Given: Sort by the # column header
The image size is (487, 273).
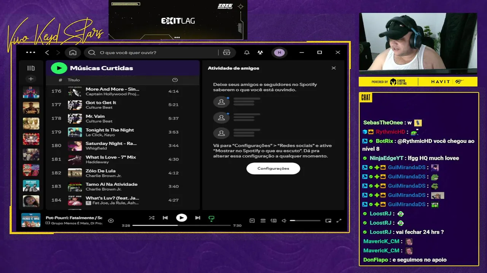Looking at the screenshot, I should (x=60, y=80).
